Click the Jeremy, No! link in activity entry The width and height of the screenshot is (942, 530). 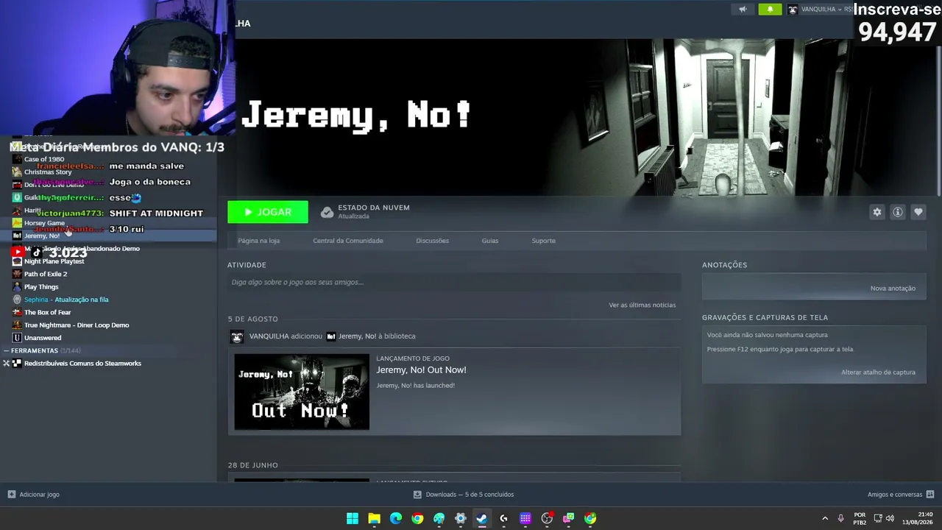point(357,336)
